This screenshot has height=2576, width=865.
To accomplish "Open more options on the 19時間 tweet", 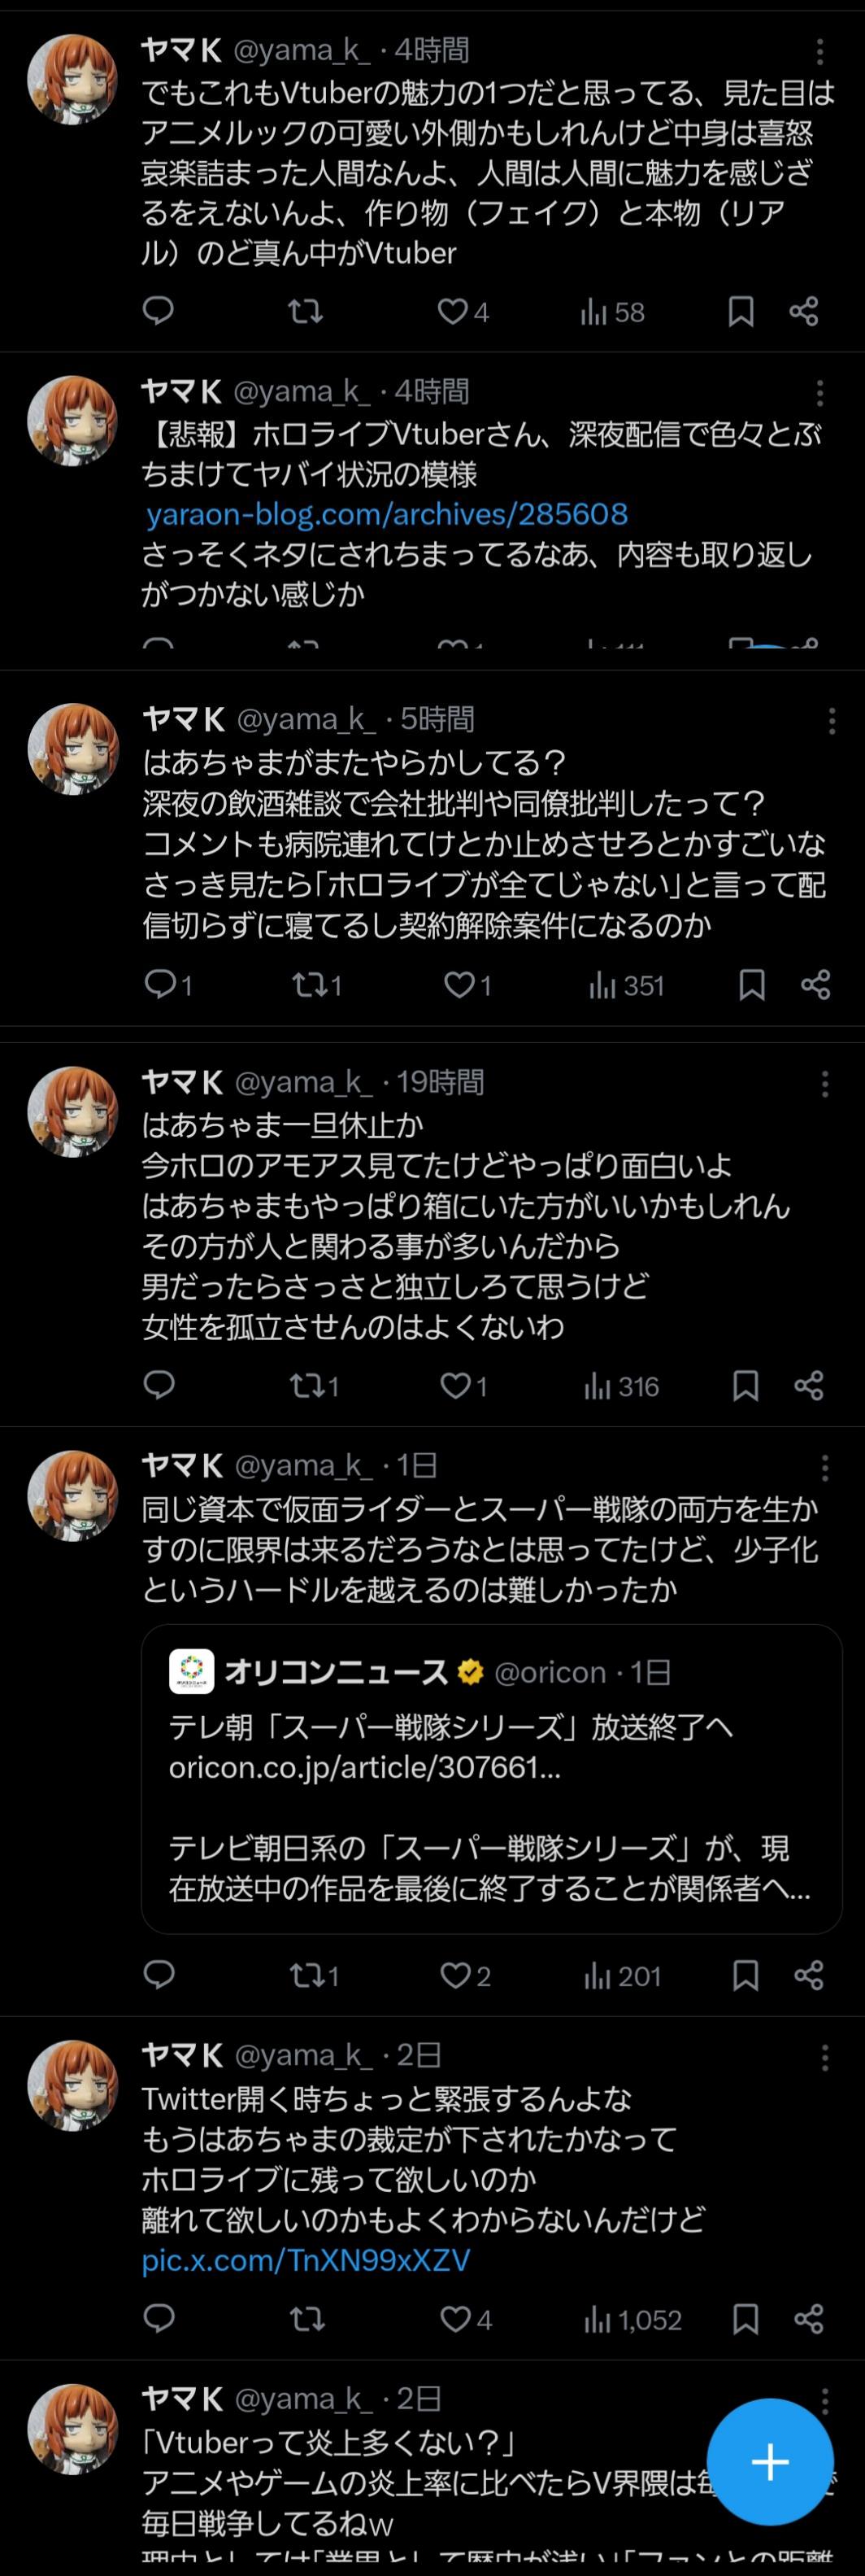I will point(824,1083).
